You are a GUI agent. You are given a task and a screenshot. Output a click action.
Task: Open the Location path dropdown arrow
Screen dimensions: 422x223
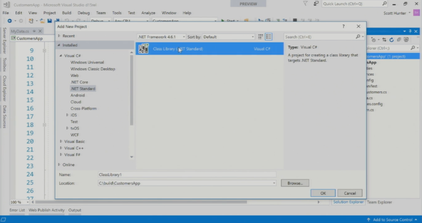[x=274, y=183]
